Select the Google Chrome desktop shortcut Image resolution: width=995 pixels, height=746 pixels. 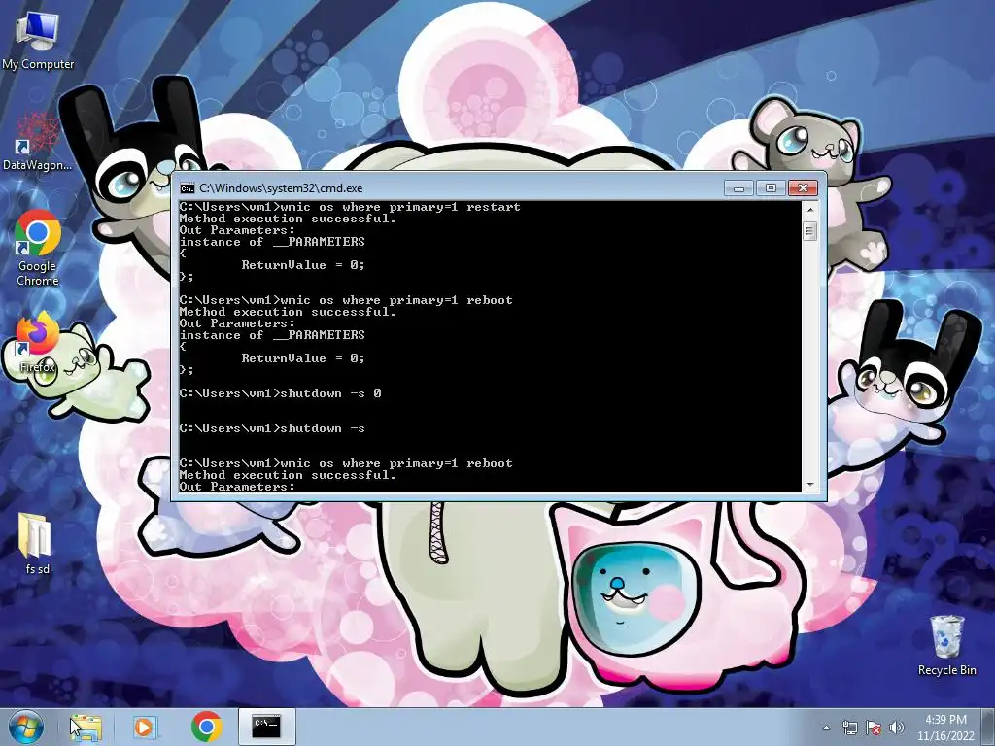pyautogui.click(x=38, y=248)
